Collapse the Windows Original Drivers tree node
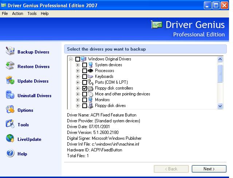Image resolution: width=233 pixels, height=178 pixels. [x=71, y=59]
